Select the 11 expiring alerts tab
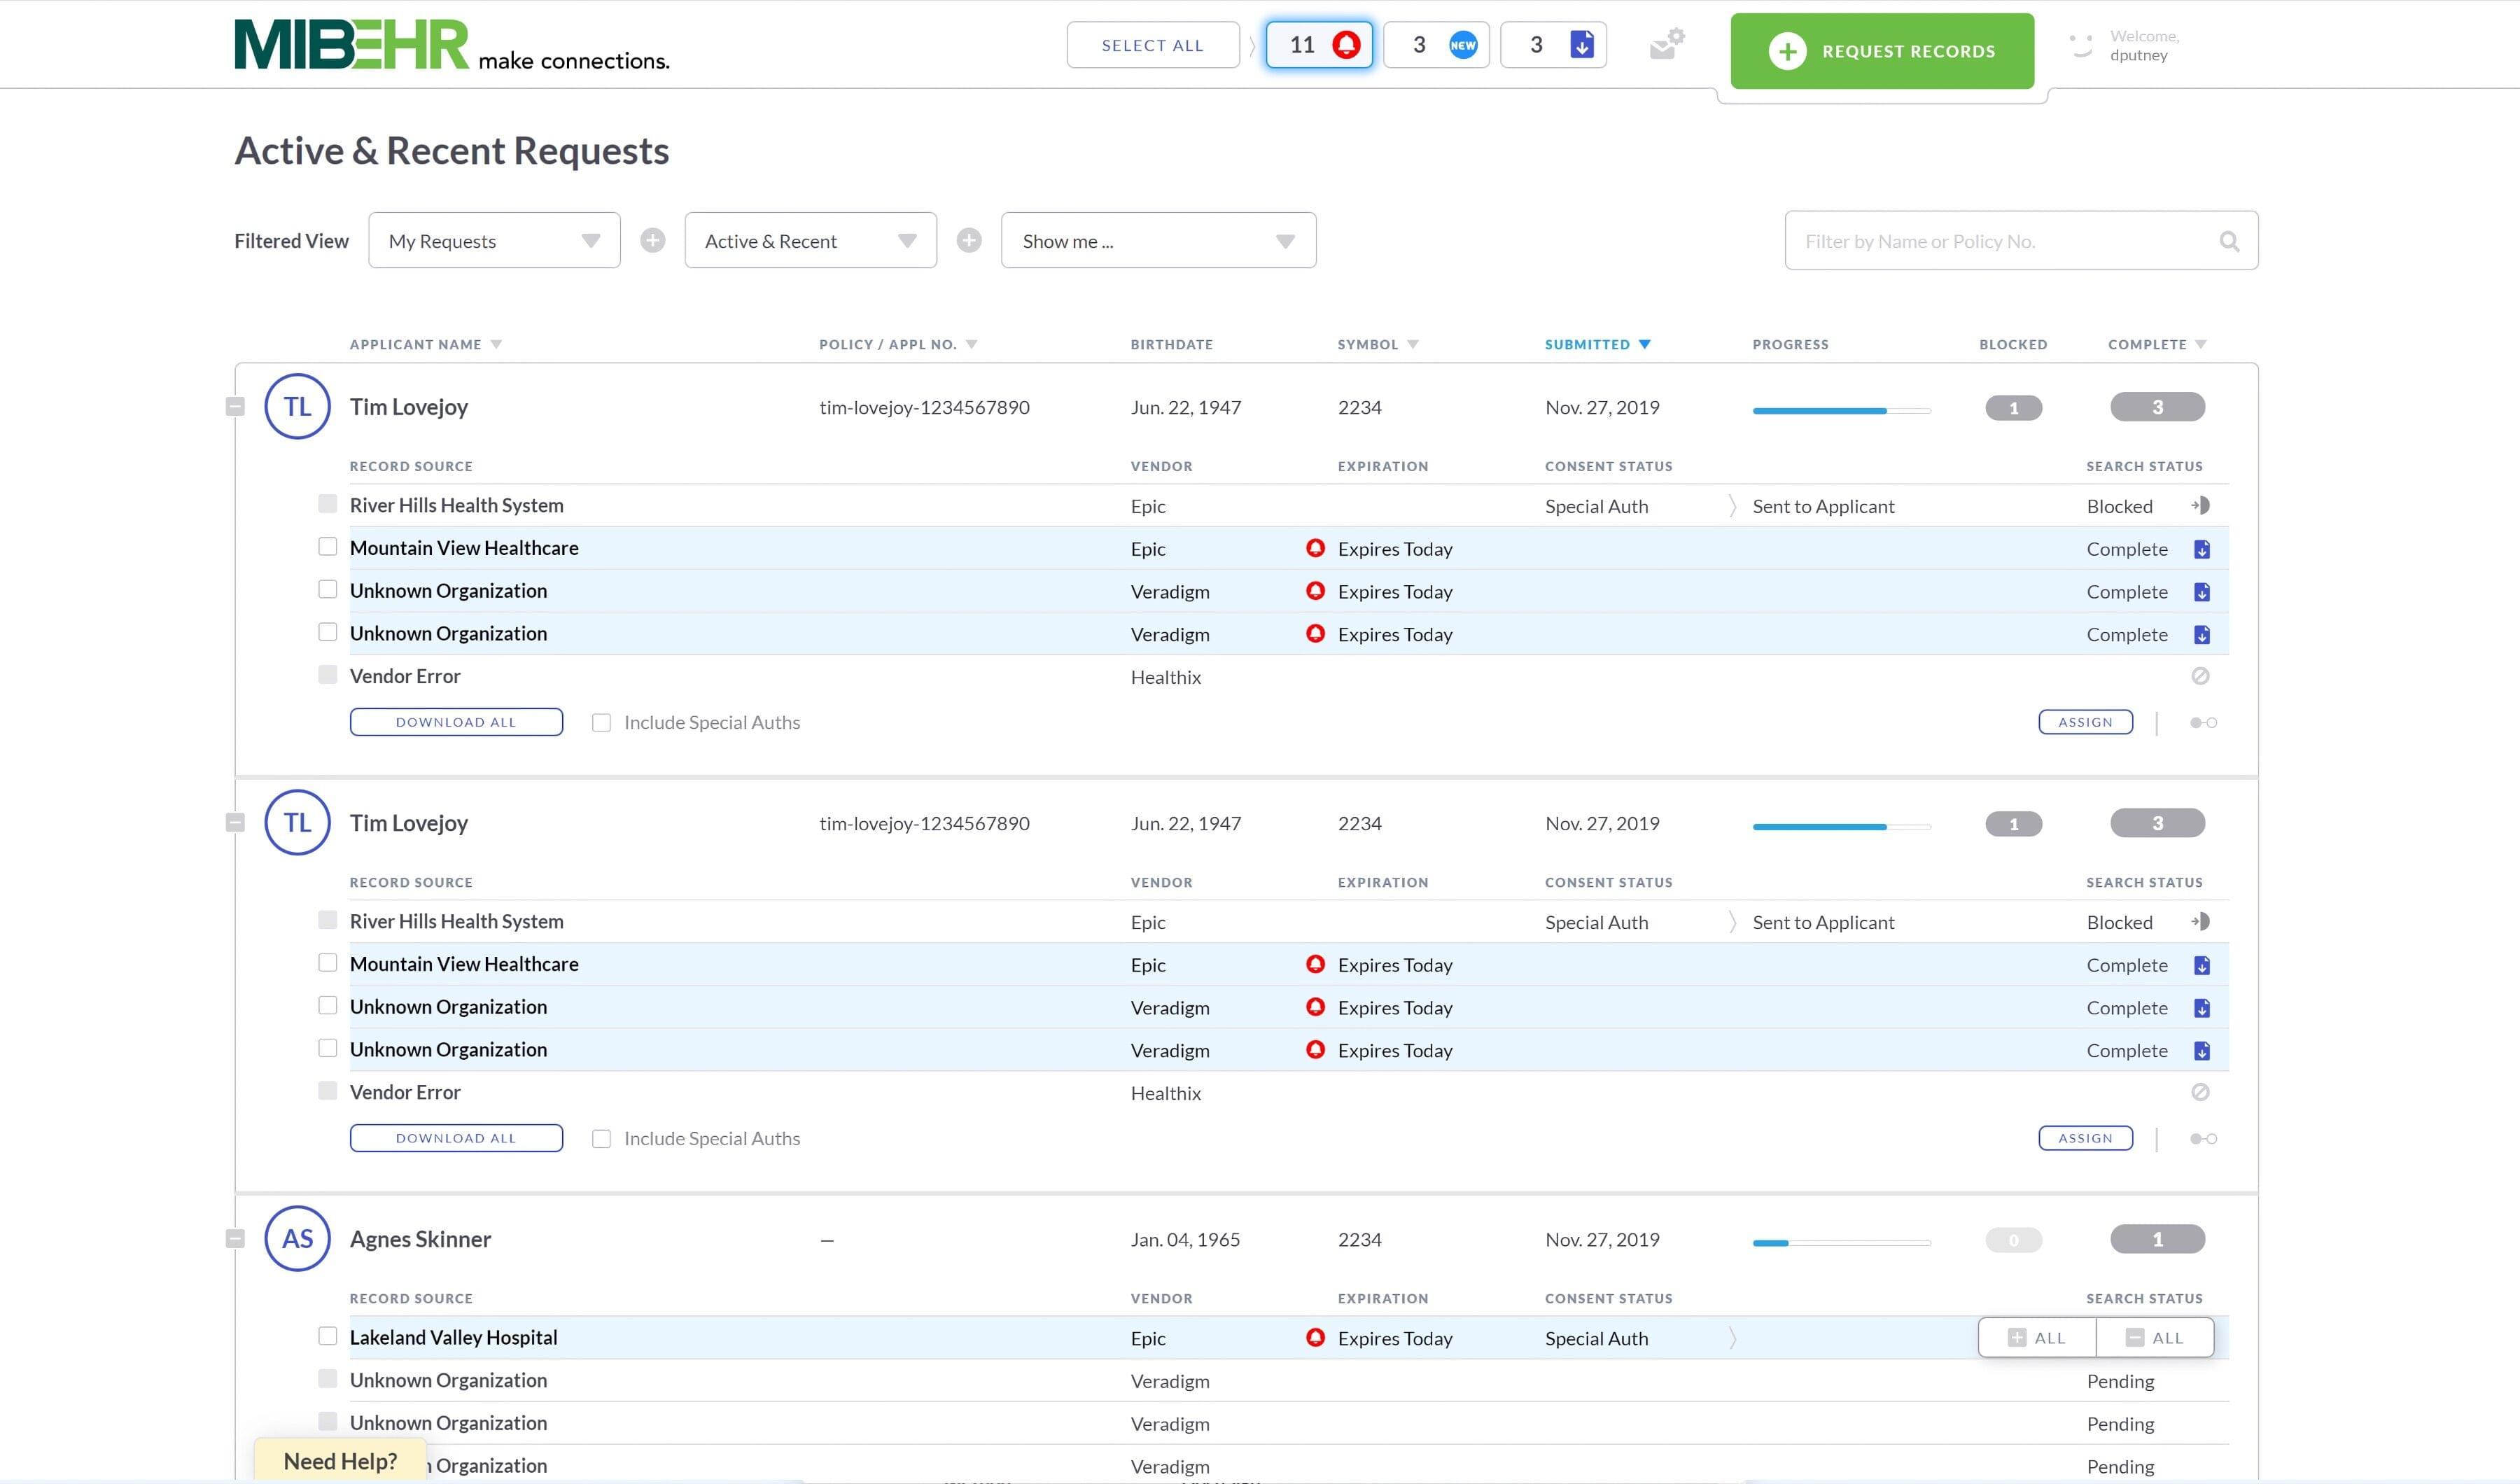 coord(1319,45)
